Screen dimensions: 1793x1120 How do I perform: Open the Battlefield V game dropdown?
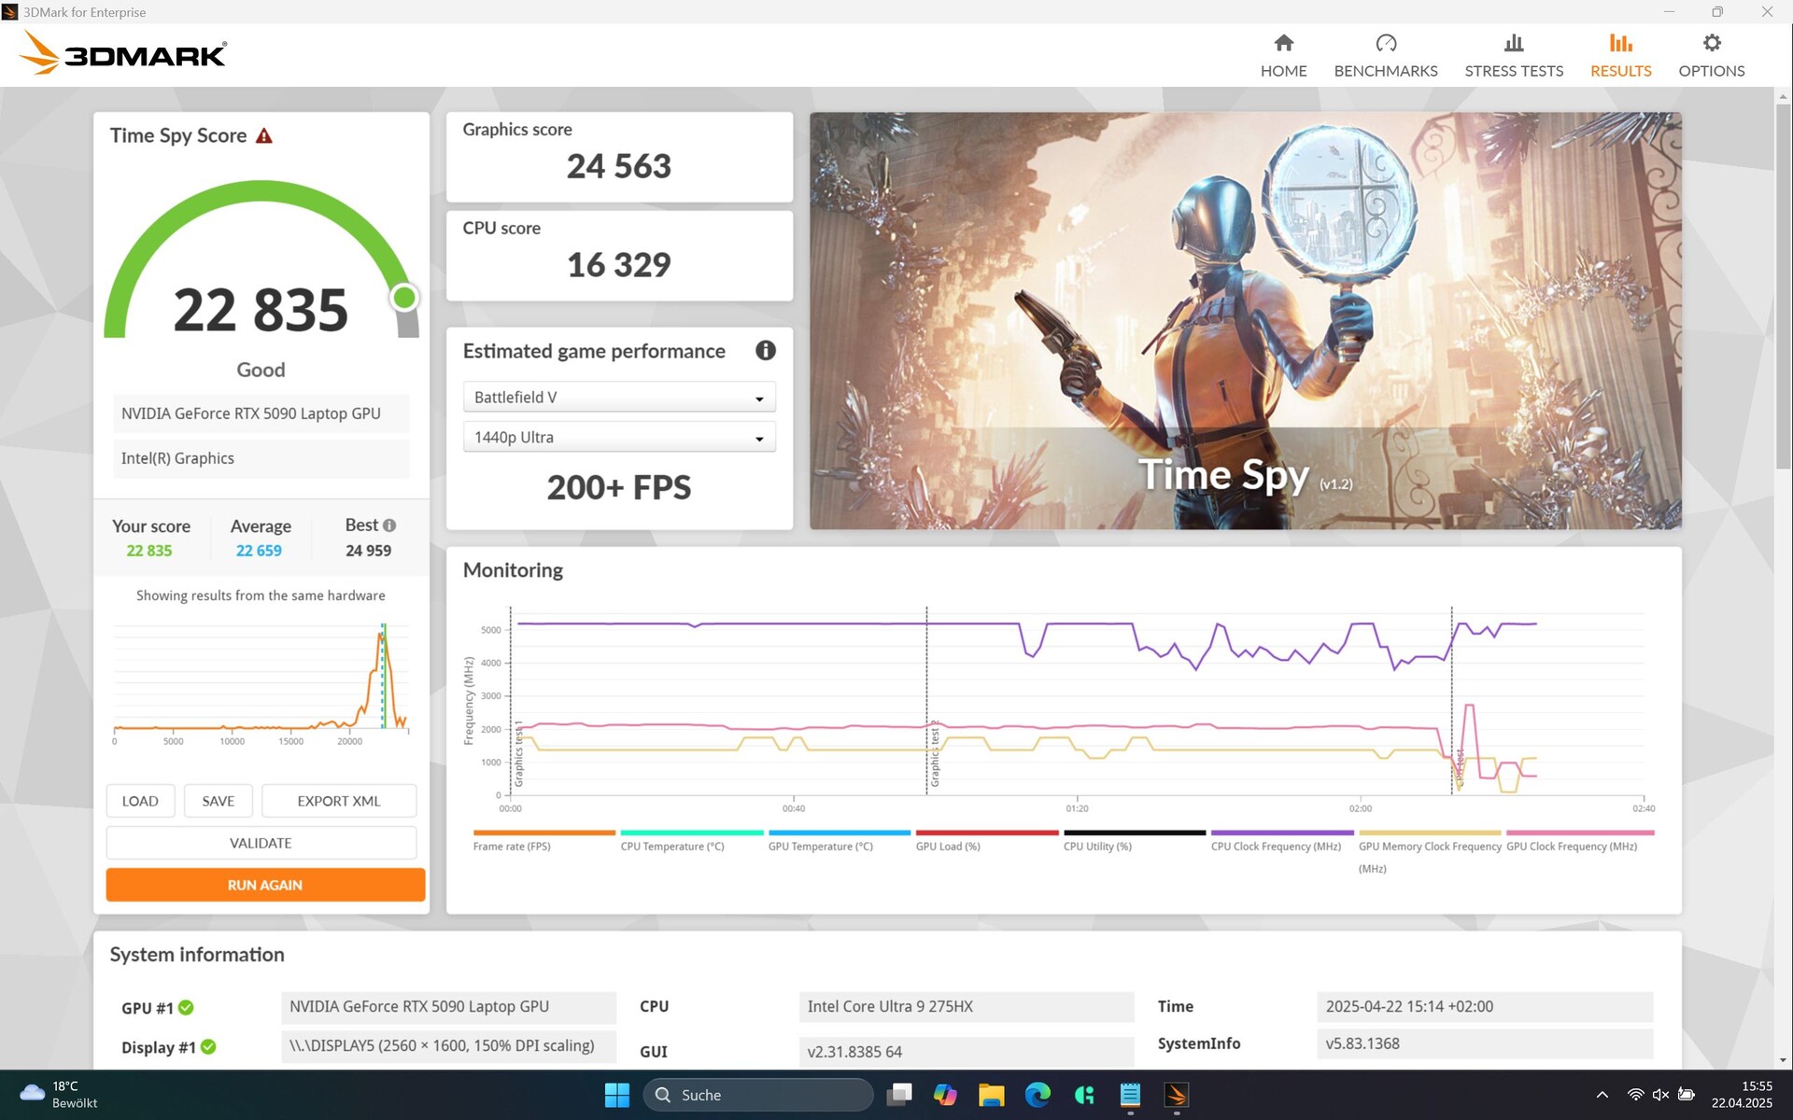(619, 398)
